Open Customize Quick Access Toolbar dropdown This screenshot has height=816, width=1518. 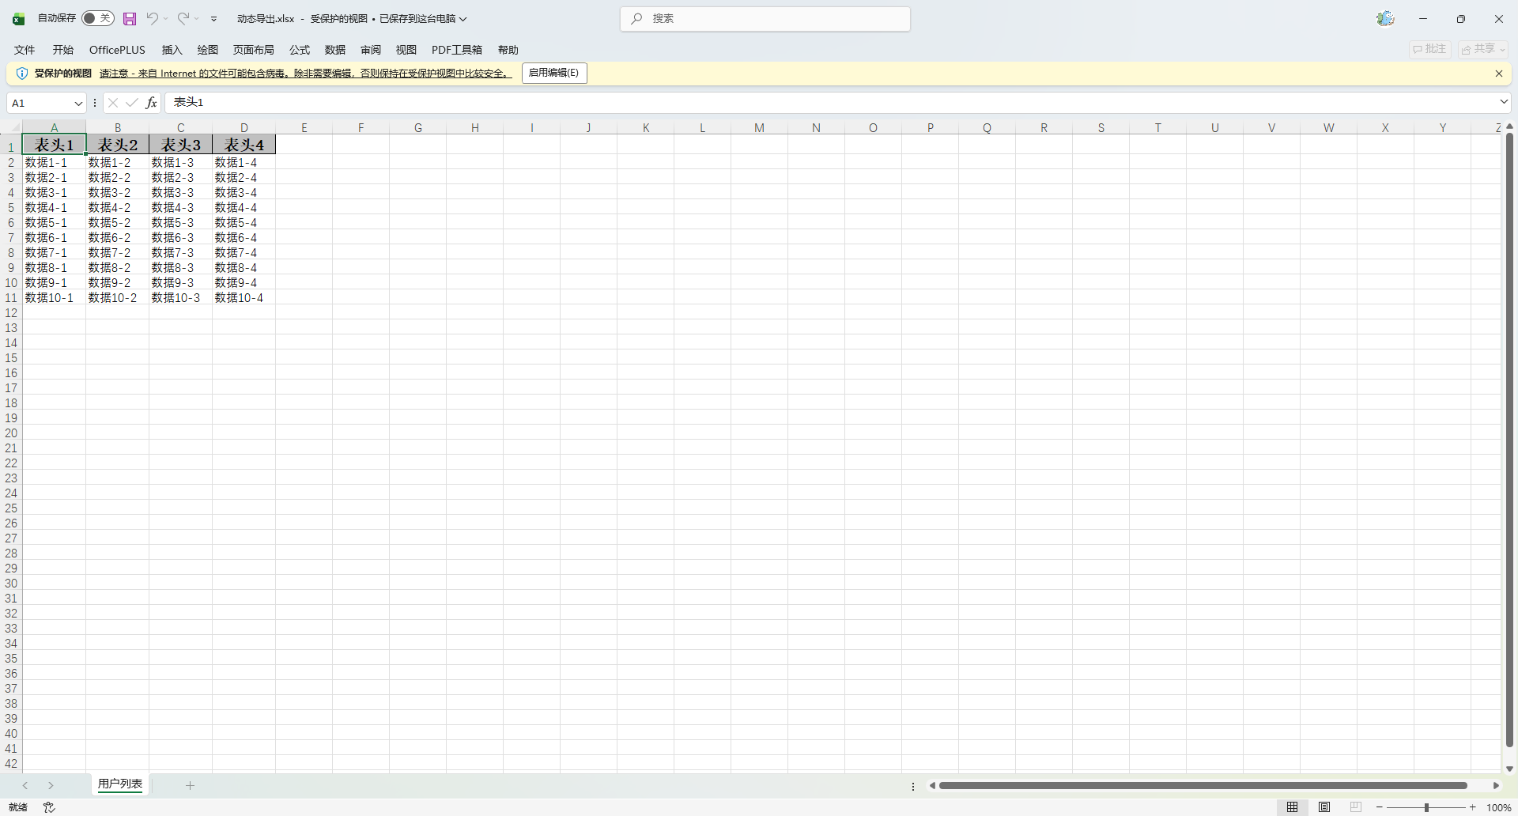click(x=213, y=19)
